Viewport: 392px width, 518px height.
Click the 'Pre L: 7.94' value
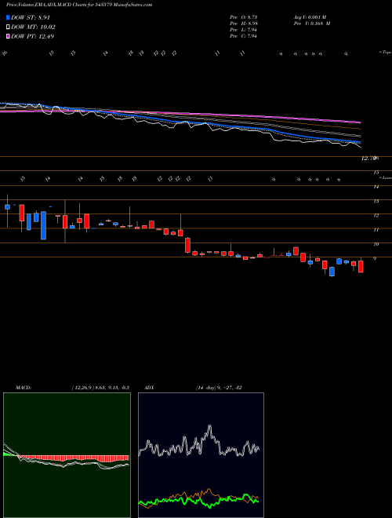point(244,30)
